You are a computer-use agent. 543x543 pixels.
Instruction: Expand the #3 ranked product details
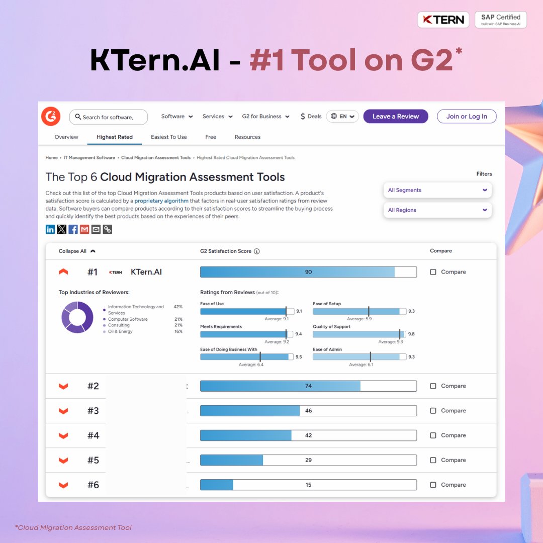[63, 410]
